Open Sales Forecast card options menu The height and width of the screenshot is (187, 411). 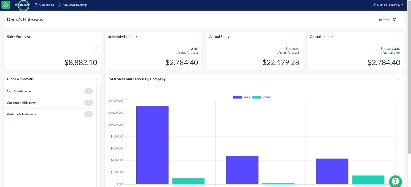(95, 37)
